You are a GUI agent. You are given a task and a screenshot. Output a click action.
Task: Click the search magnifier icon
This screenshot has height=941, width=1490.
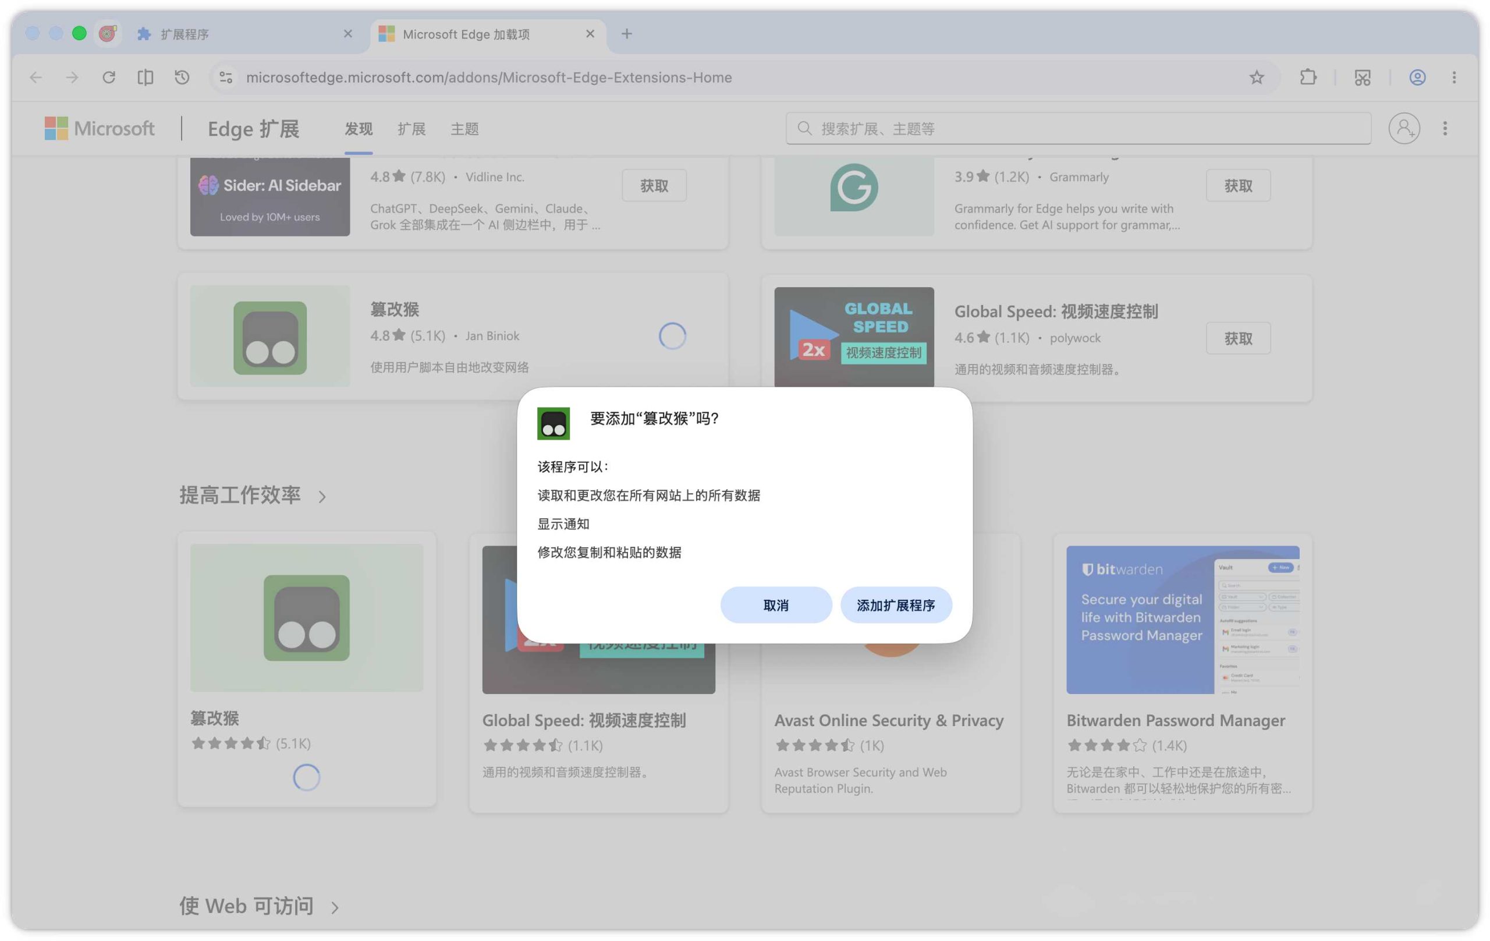point(804,128)
